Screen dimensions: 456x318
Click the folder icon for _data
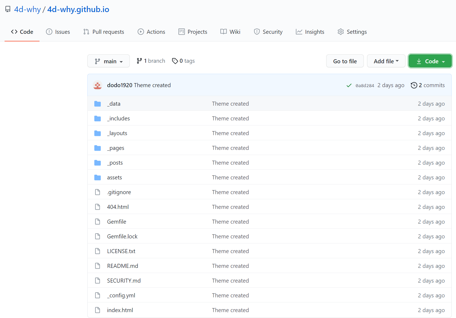98,104
